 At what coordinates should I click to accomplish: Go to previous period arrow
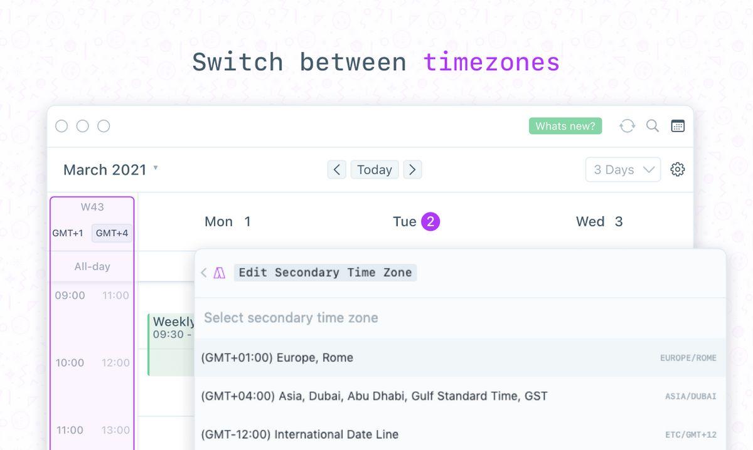337,169
